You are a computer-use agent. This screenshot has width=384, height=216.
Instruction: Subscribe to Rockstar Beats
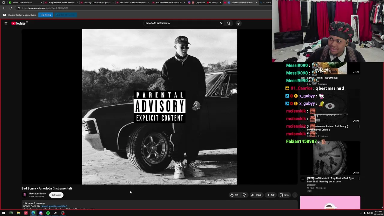click(x=56, y=195)
